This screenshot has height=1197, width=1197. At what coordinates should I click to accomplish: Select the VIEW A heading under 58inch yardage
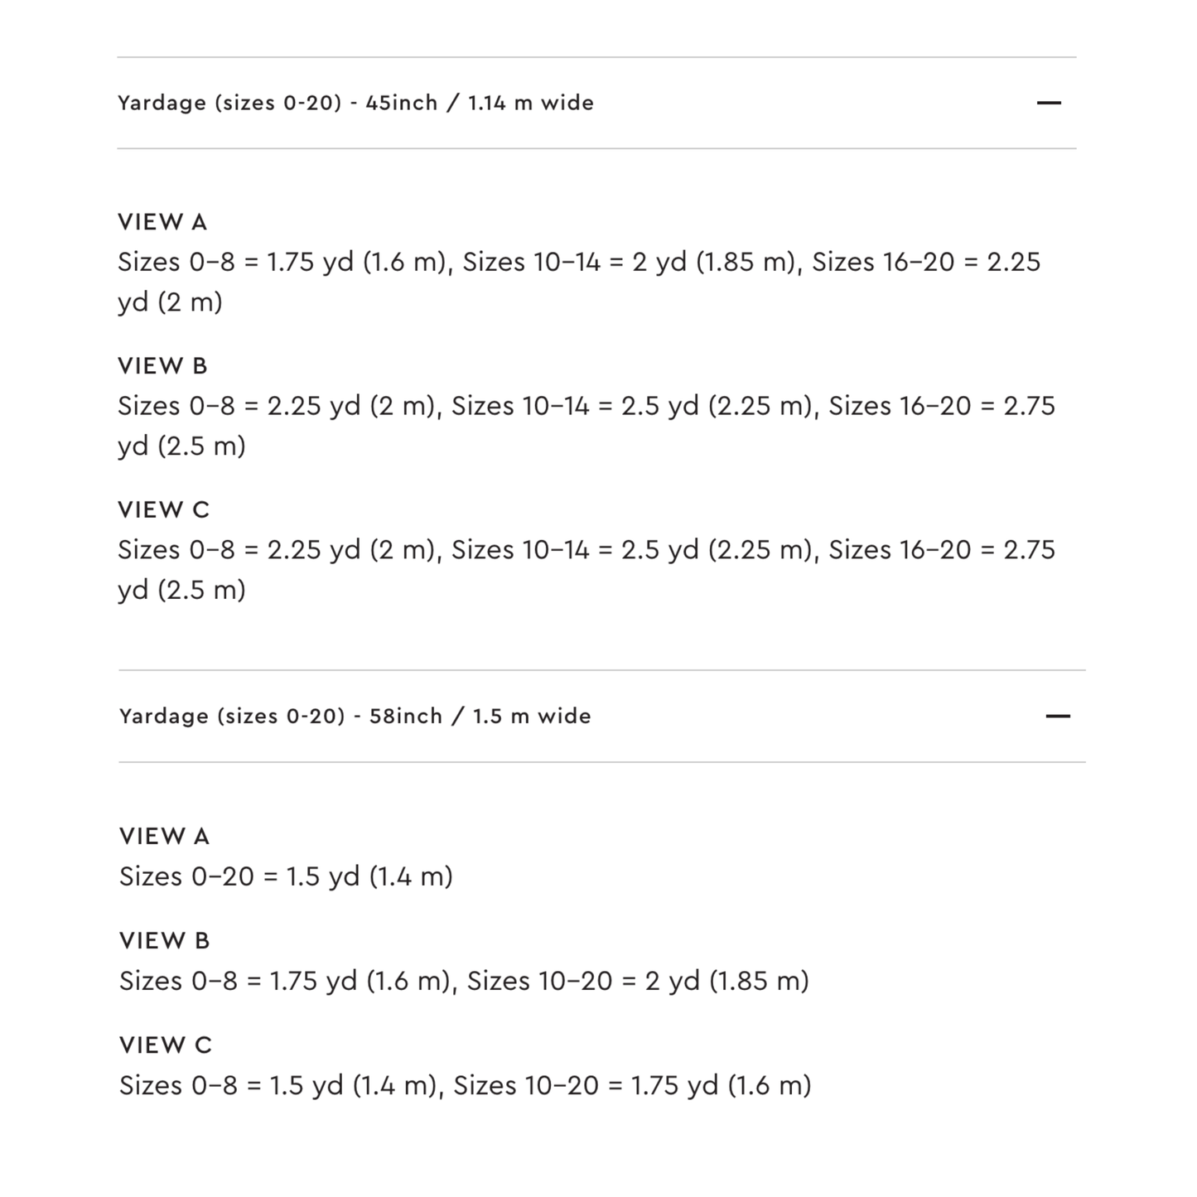point(165,836)
